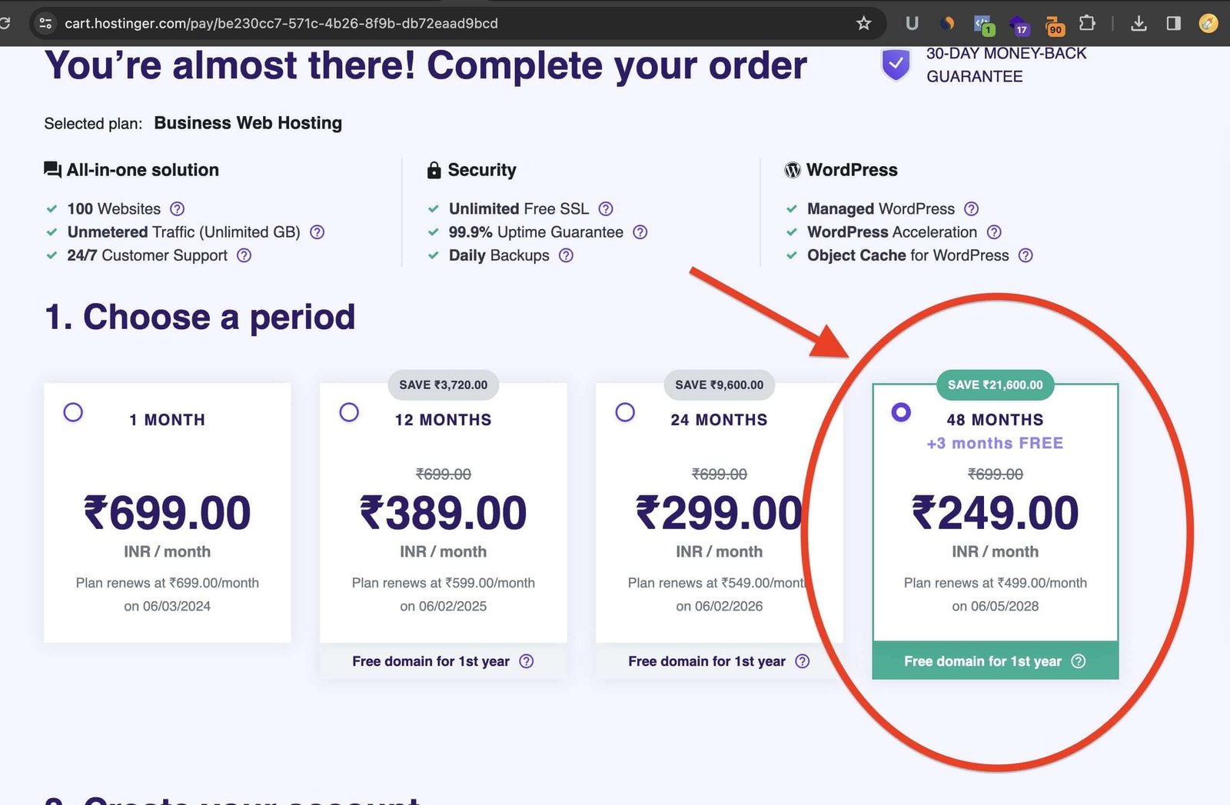The width and height of the screenshot is (1230, 805).
Task: Select the 24 MONTHS period radio button
Action: (x=625, y=412)
